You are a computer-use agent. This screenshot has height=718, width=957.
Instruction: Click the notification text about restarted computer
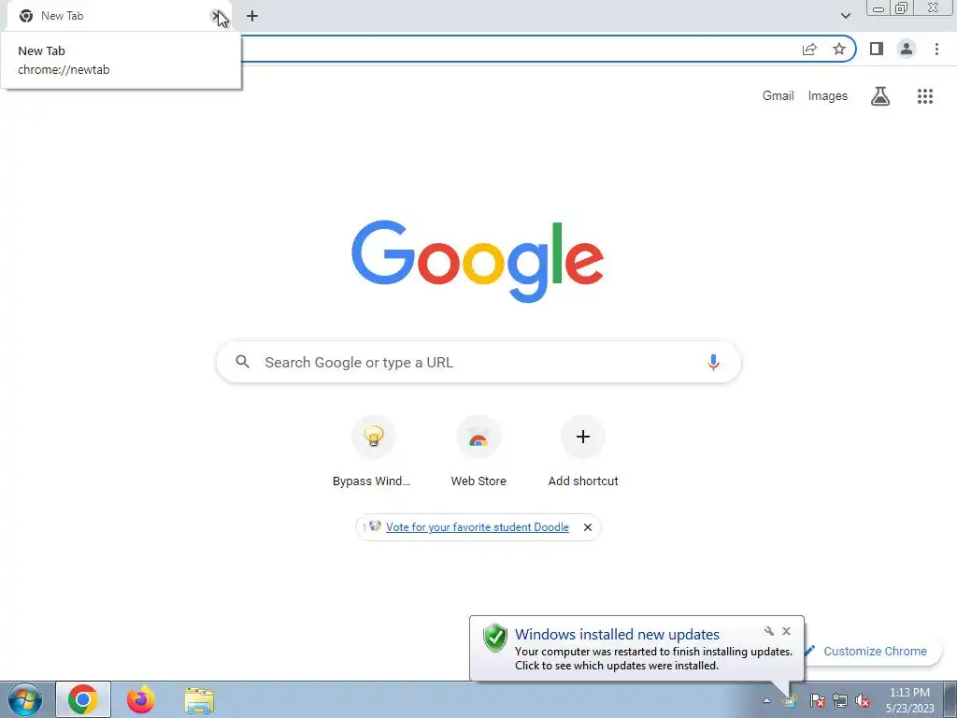[653, 658]
